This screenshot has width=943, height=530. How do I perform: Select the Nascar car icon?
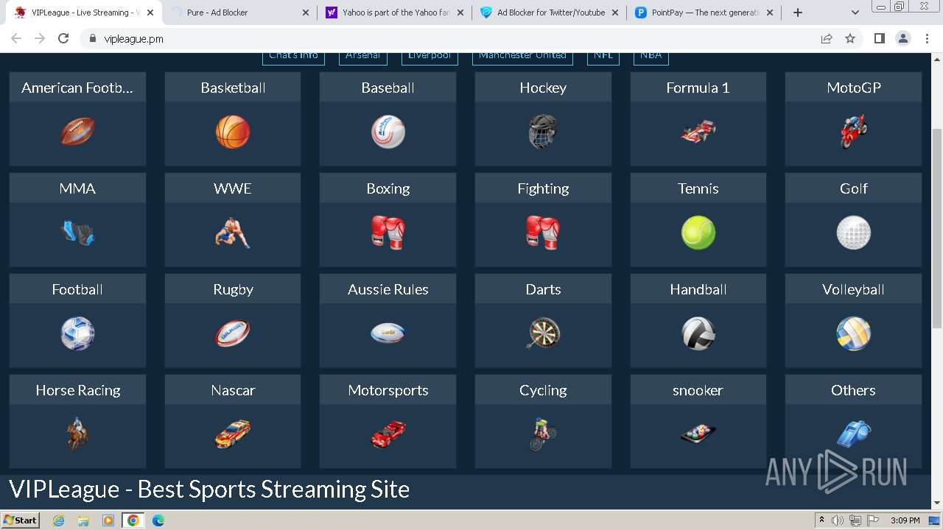233,434
